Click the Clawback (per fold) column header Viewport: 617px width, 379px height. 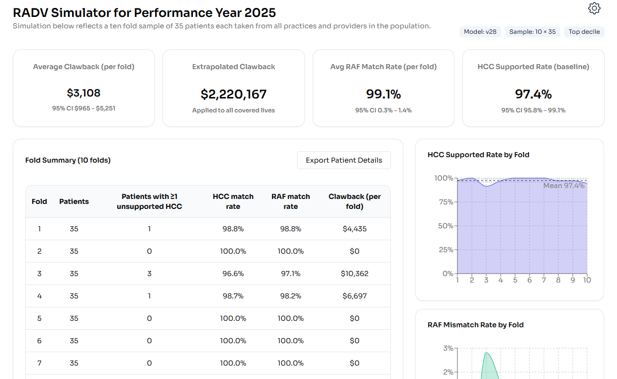click(354, 201)
